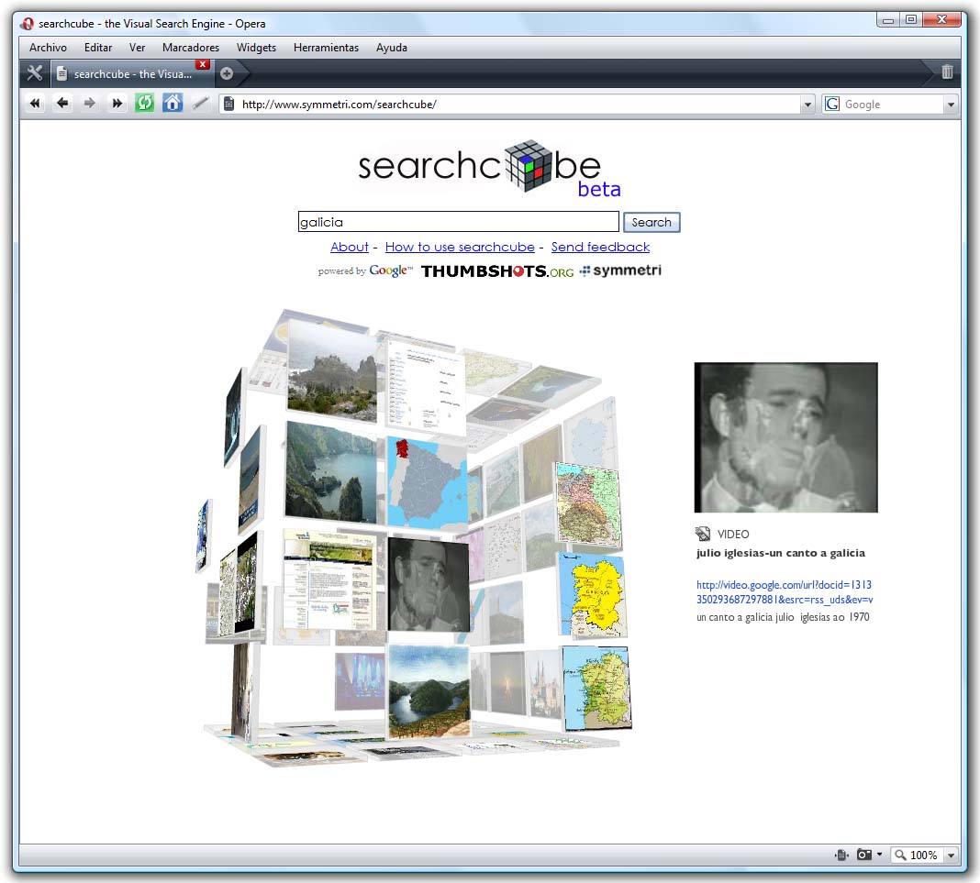Screen dimensions: 980x883
Task: Reload the page with green icon
Action: point(144,103)
